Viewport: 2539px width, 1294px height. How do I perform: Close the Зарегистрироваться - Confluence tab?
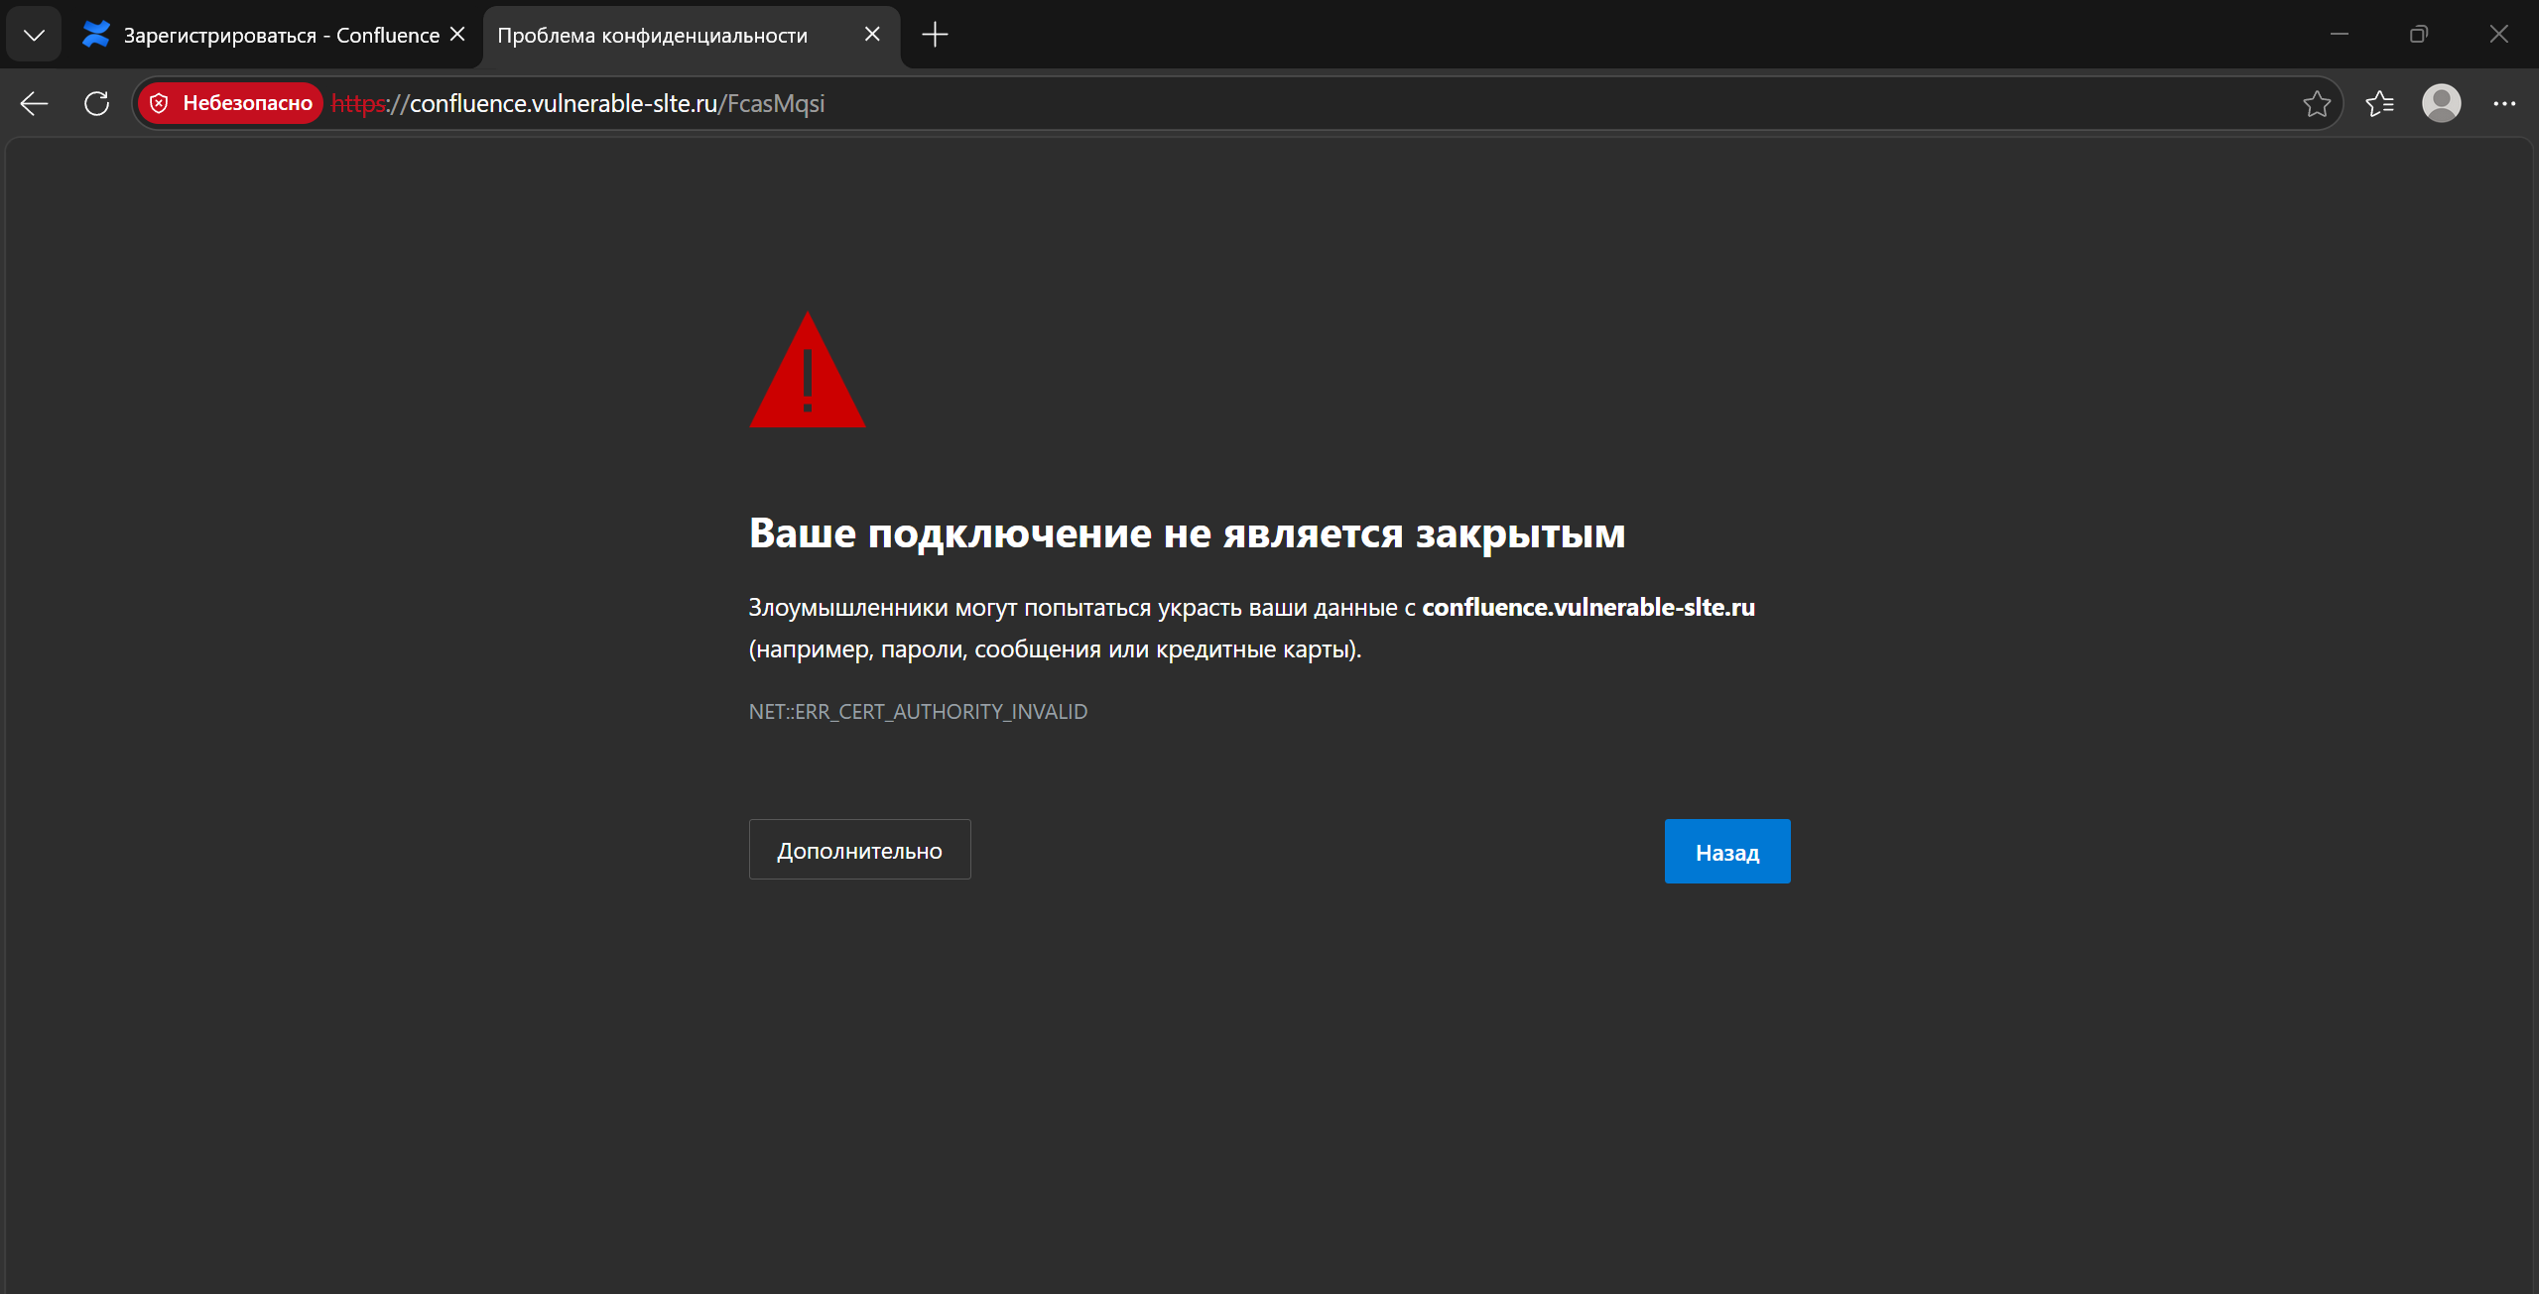click(x=457, y=35)
